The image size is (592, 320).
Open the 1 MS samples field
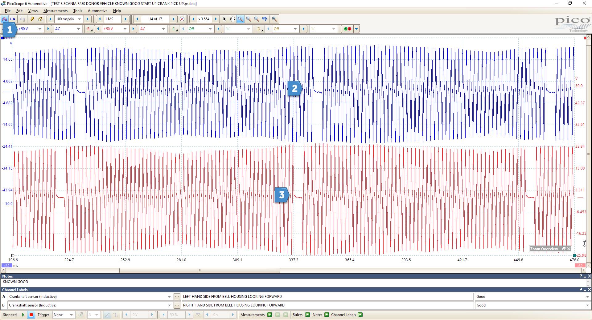pyautogui.click(x=113, y=19)
